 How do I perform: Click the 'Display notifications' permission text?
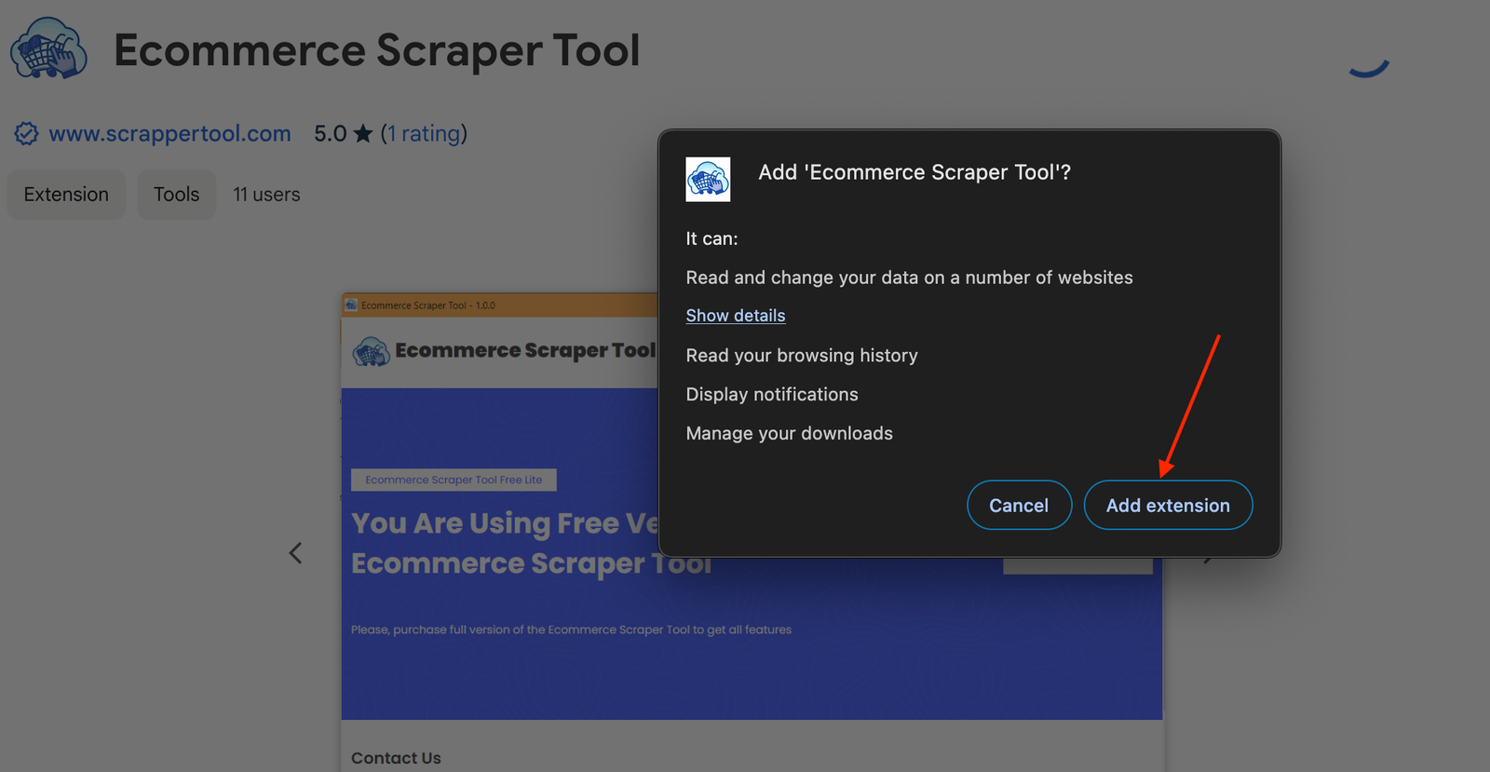click(772, 395)
